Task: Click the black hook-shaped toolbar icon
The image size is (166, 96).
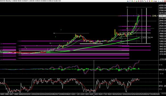Action: pos(156,1)
